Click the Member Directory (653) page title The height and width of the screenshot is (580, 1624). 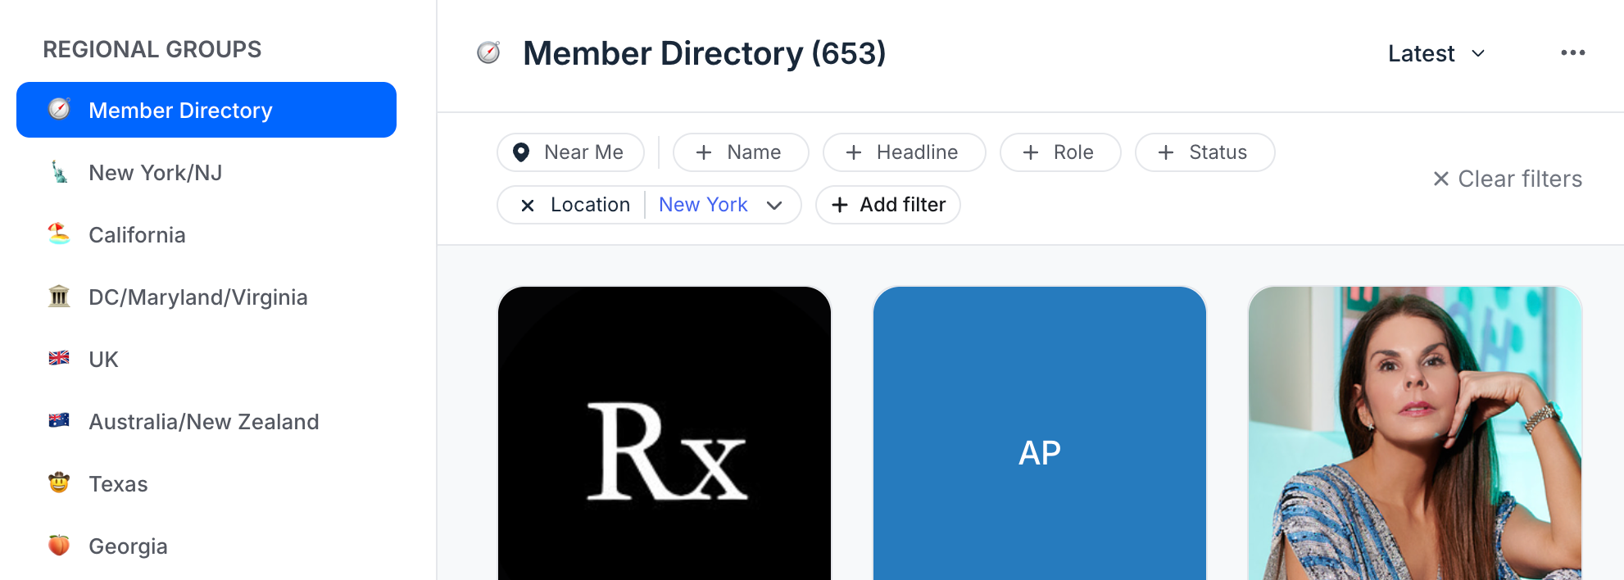click(x=705, y=53)
